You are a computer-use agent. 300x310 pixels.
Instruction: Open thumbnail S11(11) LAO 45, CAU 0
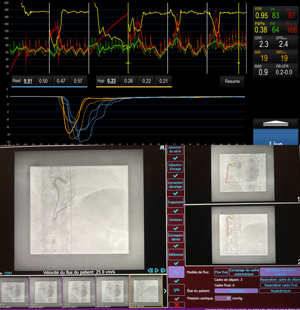pos(112,292)
